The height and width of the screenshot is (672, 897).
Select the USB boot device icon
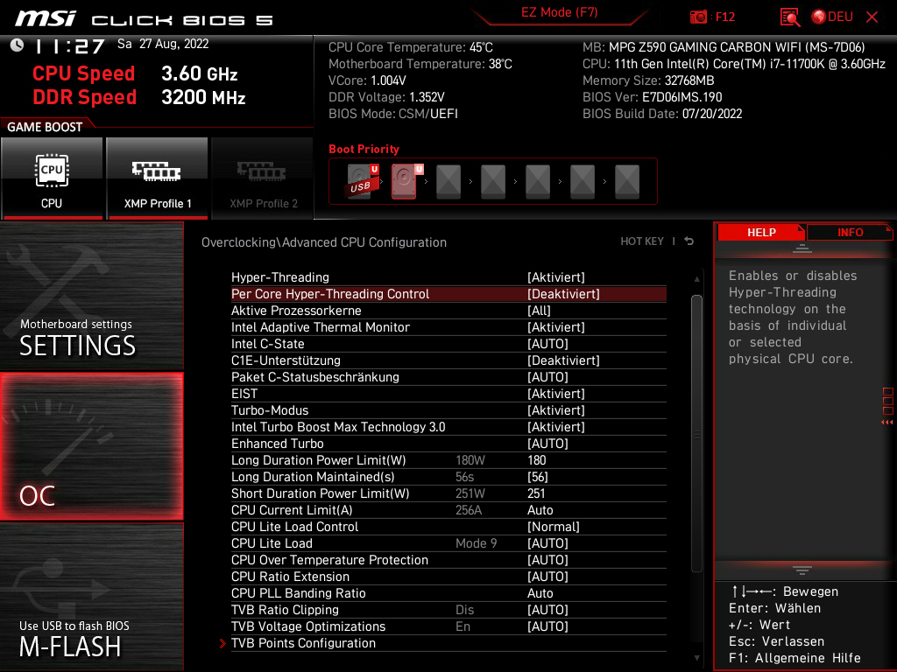pyautogui.click(x=362, y=181)
